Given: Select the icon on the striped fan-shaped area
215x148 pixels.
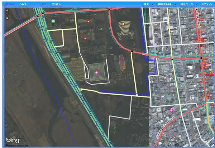Looking at the screenshot, I should 123,24.
